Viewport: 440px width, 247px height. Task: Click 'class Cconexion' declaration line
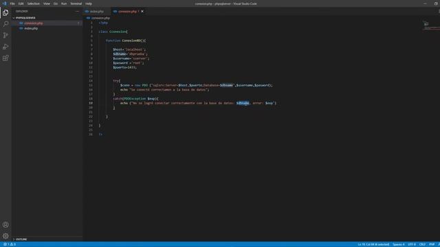pyautogui.click(x=113, y=32)
